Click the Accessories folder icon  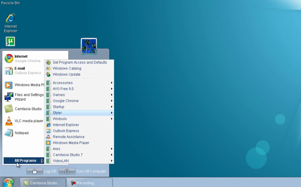[x=48, y=83]
